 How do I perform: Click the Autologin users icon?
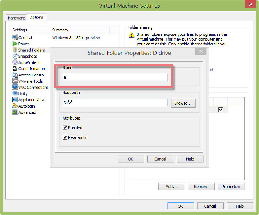[15, 106]
